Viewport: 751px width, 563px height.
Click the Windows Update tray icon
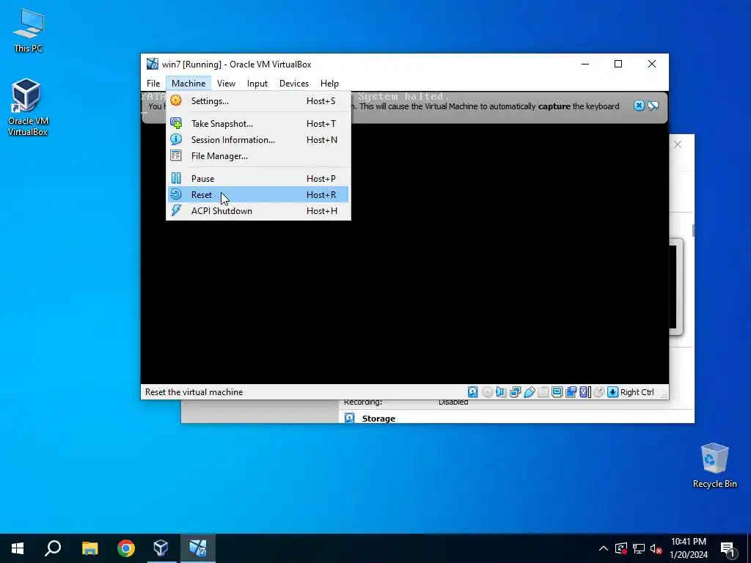pos(621,548)
